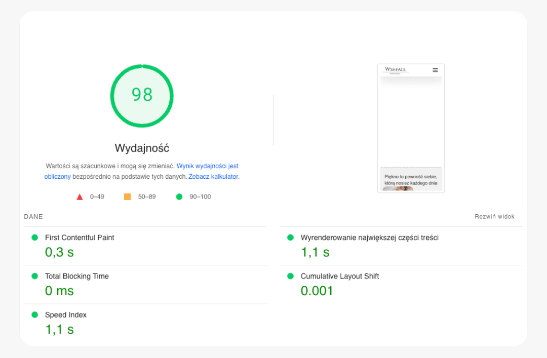
Task: Select the Speed Index metric label
Action: [66, 314]
